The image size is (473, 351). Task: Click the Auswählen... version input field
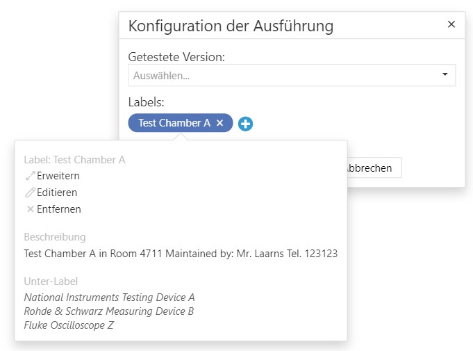click(278, 75)
